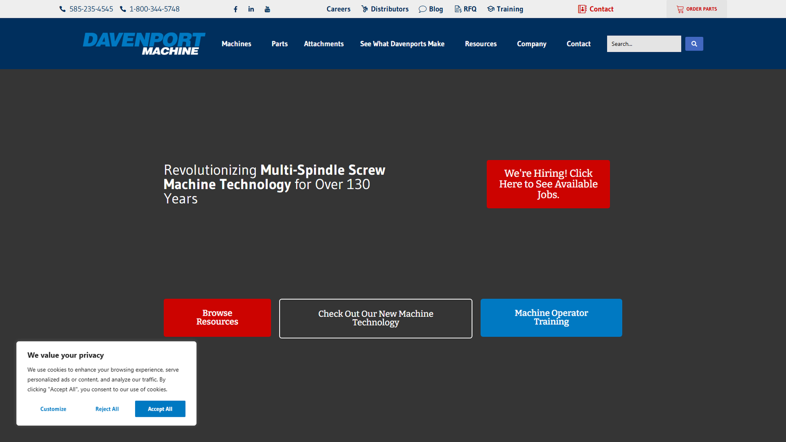Click the Blog speech bubble icon
This screenshot has height=442, width=786.
422,9
